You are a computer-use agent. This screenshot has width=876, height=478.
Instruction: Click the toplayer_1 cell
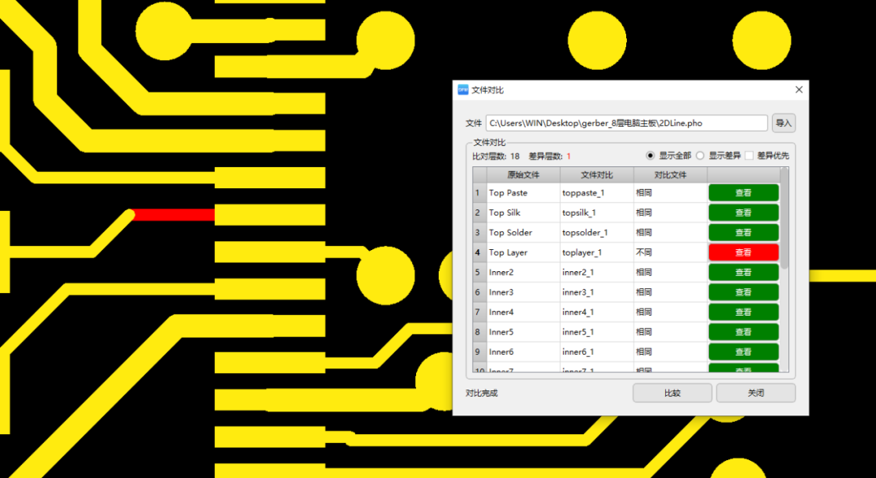[x=597, y=252]
